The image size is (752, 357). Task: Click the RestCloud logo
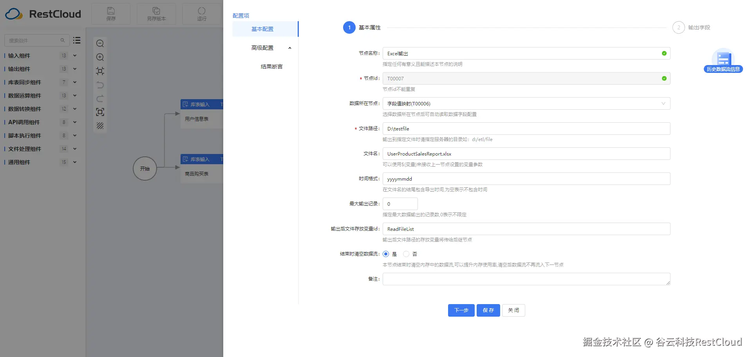(43, 14)
